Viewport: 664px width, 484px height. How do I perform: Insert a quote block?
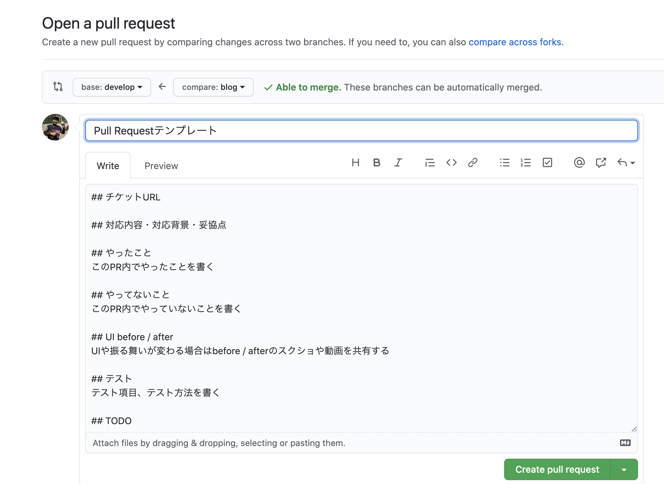[430, 163]
